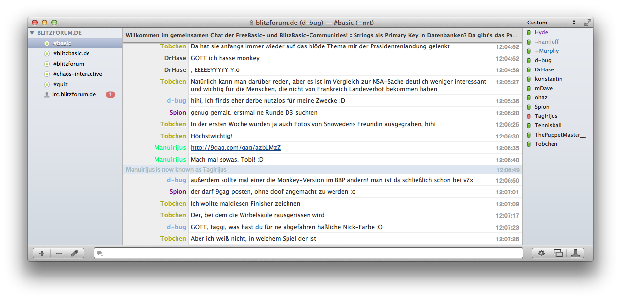This screenshot has height=300, width=621.
Task: Click the pencil edit icon
Action: (x=75, y=253)
